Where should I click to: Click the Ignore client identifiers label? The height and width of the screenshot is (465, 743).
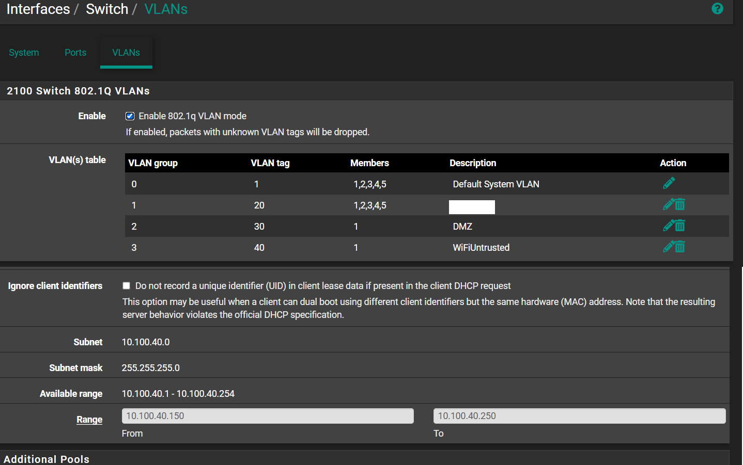point(55,286)
